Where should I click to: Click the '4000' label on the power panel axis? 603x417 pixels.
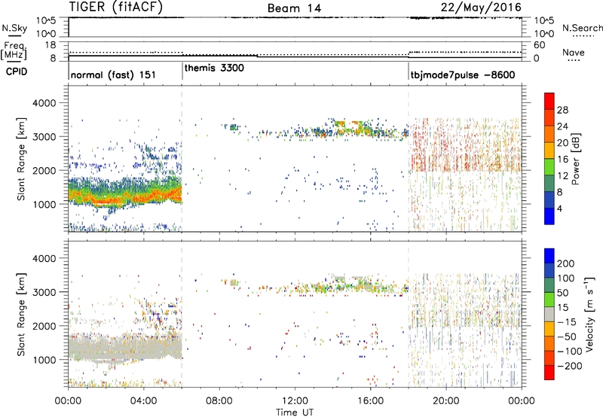44,103
